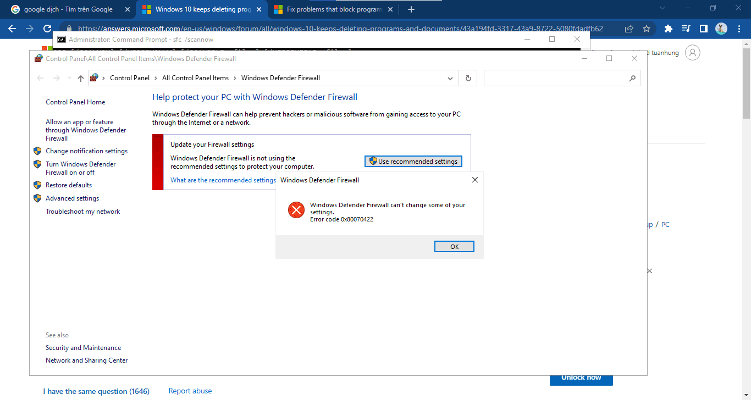Click shield icon beside Turn Firewall on or off
Viewport: 751px width, 400px height.
[x=37, y=164]
